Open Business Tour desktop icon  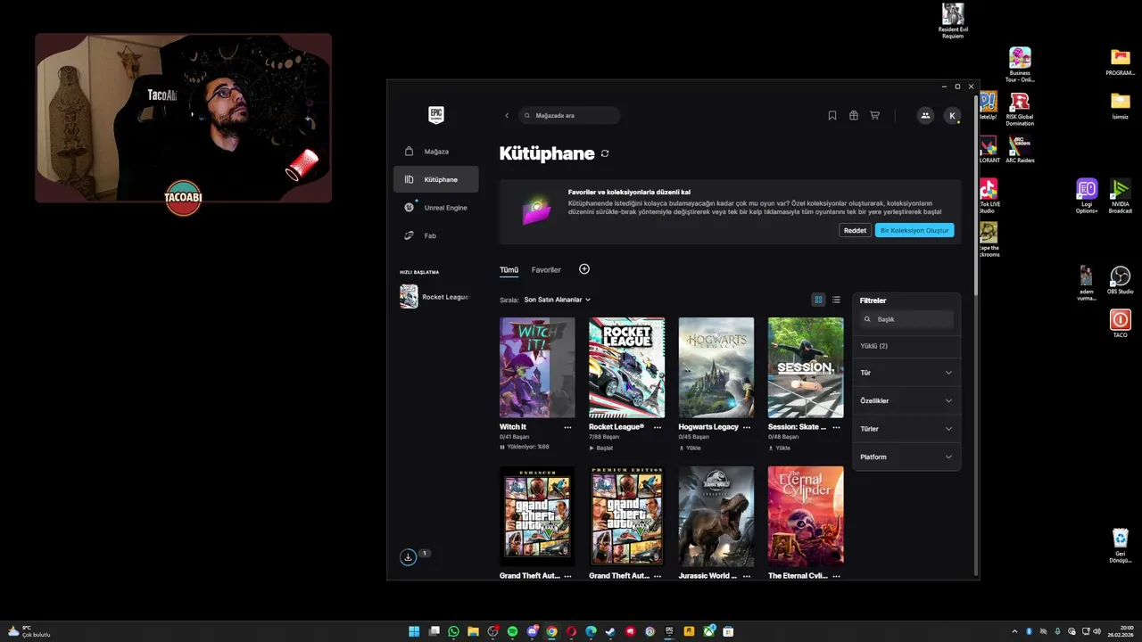(1020, 64)
